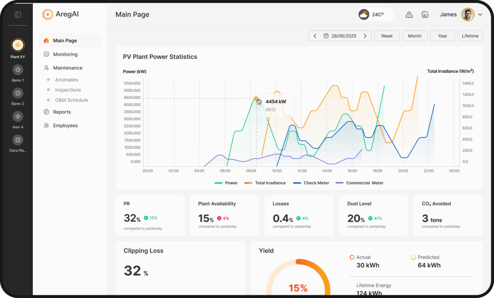494x298 pixels.
Task: Open Anomalies under Maintenance
Action: (x=67, y=80)
